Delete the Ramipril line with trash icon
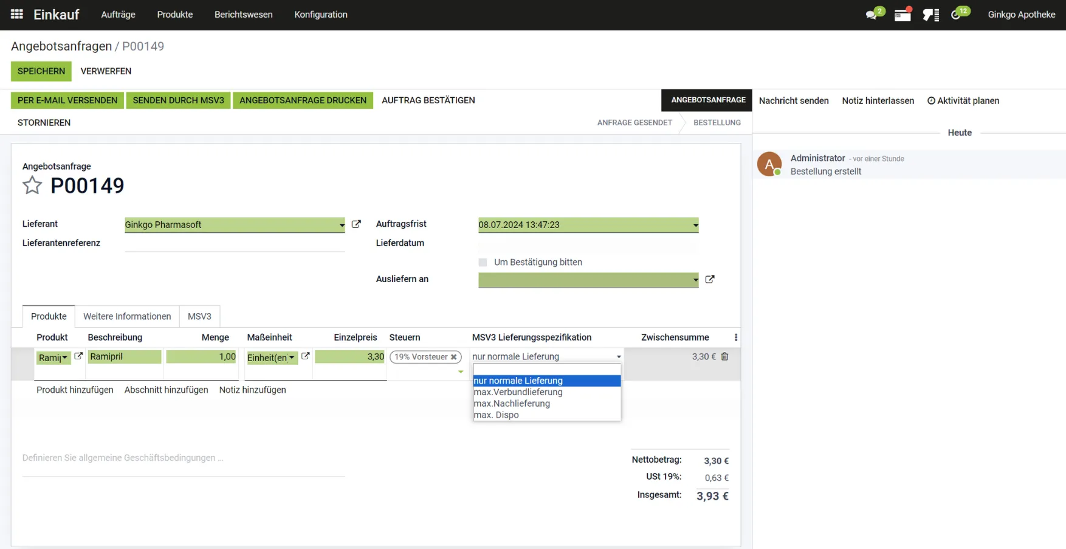Viewport: 1066px width, 549px height. (724, 357)
